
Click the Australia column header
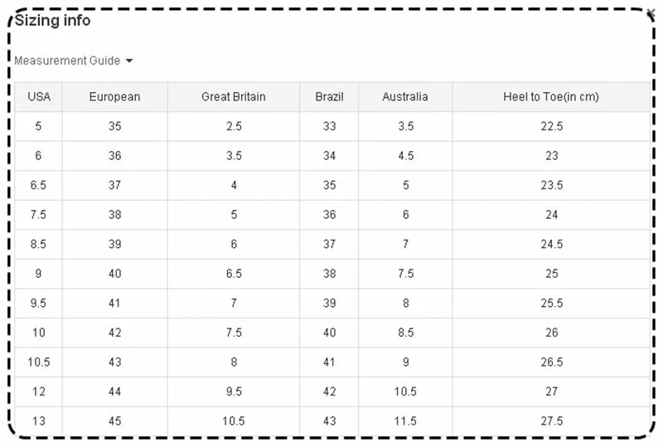pyautogui.click(x=405, y=97)
